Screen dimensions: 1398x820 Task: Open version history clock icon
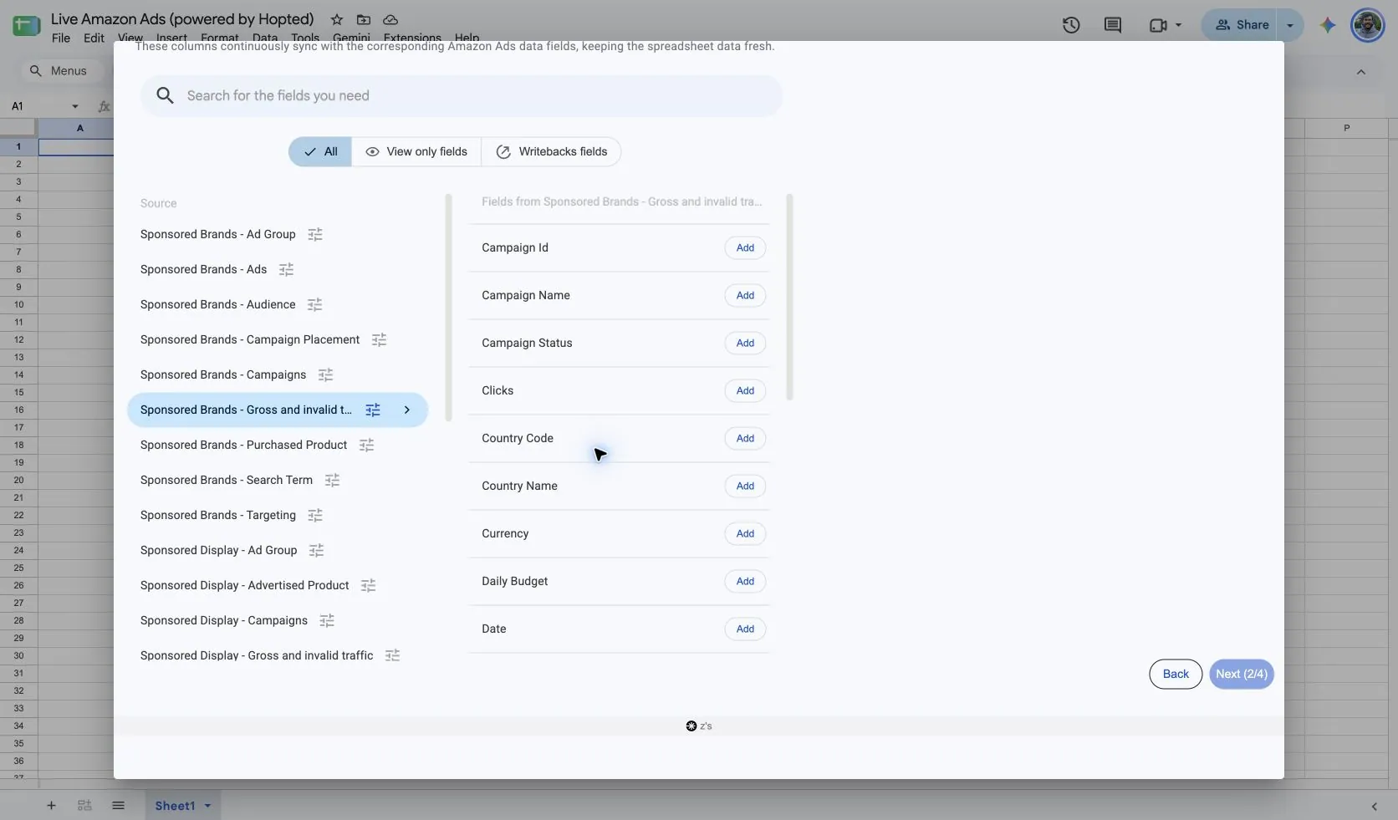coord(1071,25)
